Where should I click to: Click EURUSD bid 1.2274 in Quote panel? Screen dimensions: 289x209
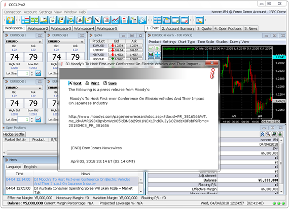[117, 46]
